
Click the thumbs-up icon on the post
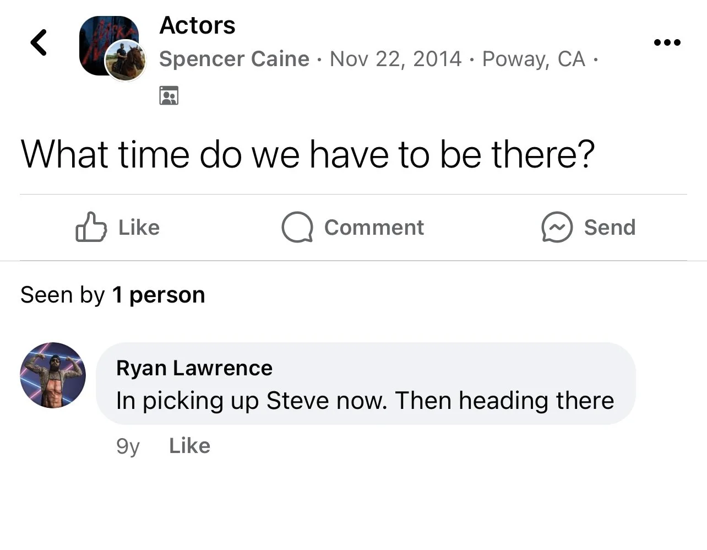tap(90, 227)
